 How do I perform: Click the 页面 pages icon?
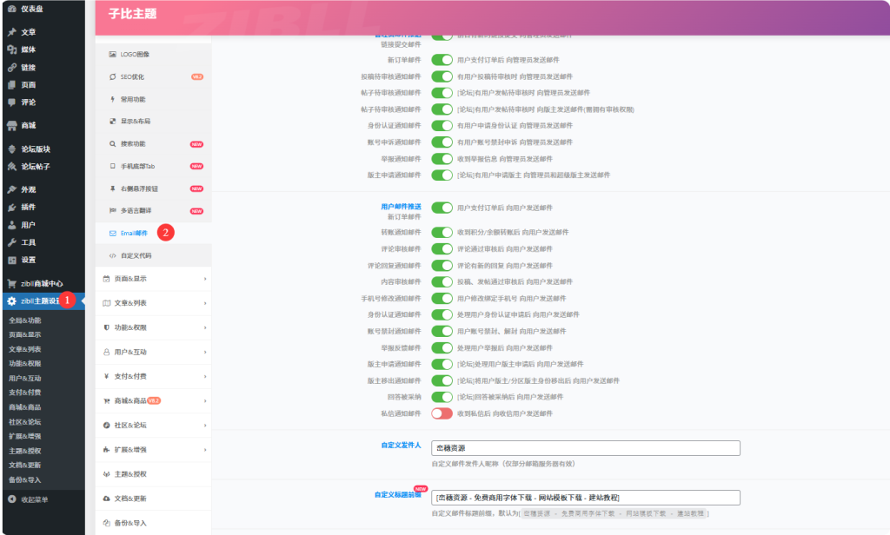point(12,85)
